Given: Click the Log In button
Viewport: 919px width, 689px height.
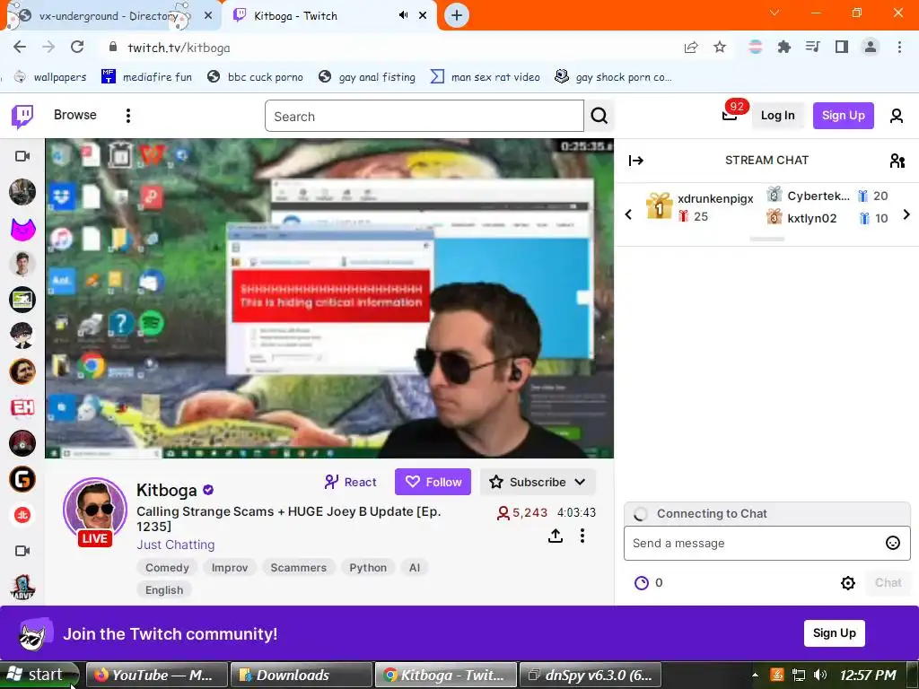Looking at the screenshot, I should [x=777, y=116].
